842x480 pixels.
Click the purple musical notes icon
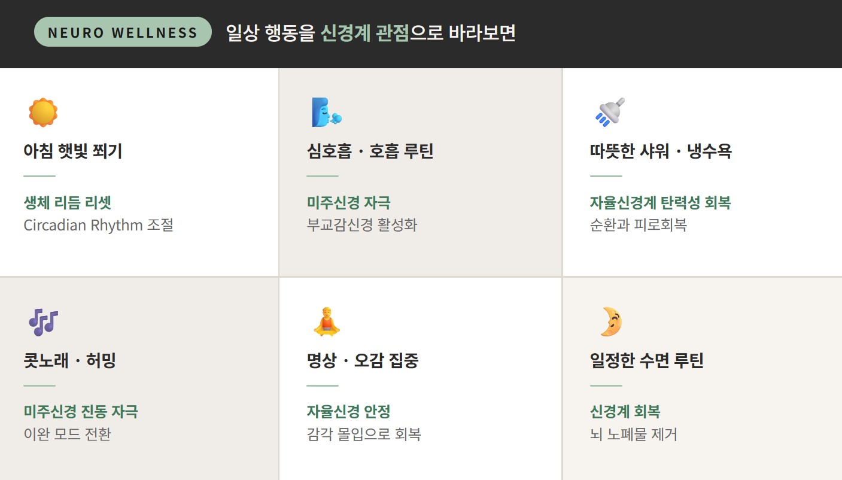43,322
